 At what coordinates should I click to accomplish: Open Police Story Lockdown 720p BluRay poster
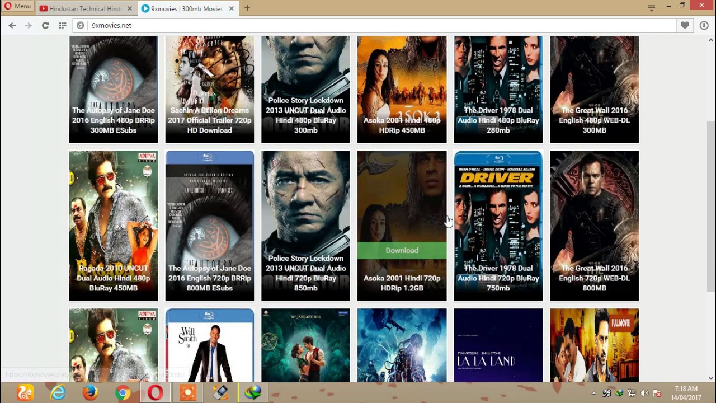(x=306, y=226)
